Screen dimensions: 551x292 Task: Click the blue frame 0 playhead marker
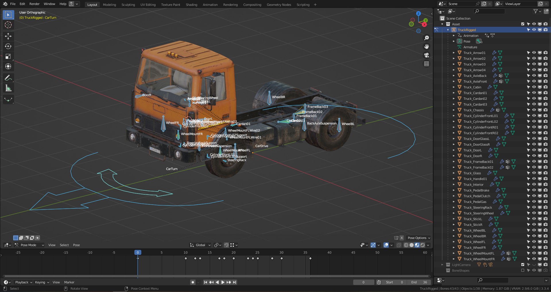[138, 252]
